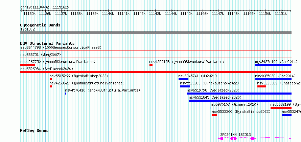
Task: Open variant nsv5523263 (ByrskaBishop2022)
Action: click(x=209, y=83)
